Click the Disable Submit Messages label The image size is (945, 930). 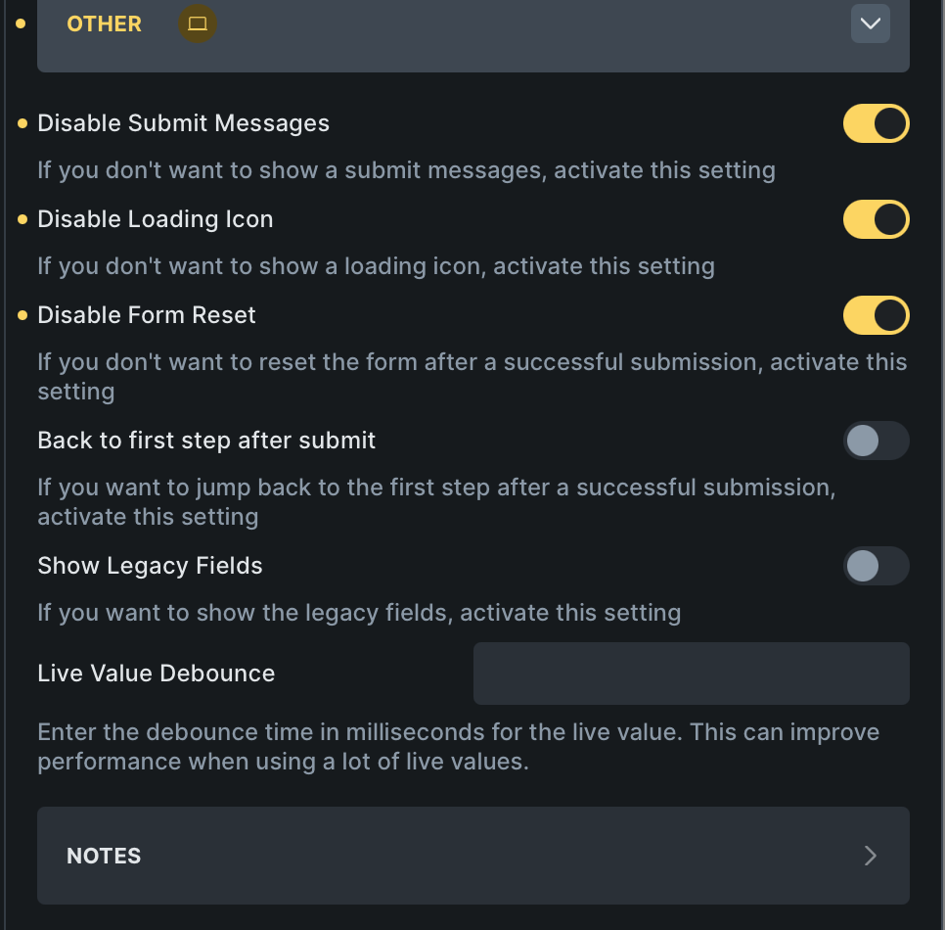[x=183, y=123]
